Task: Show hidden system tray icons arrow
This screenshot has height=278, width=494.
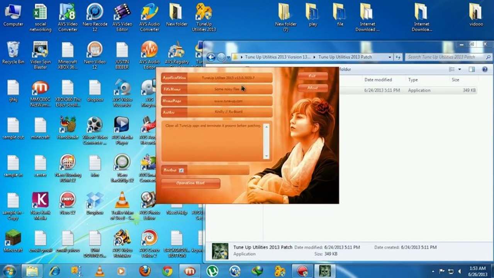Action: [433, 271]
